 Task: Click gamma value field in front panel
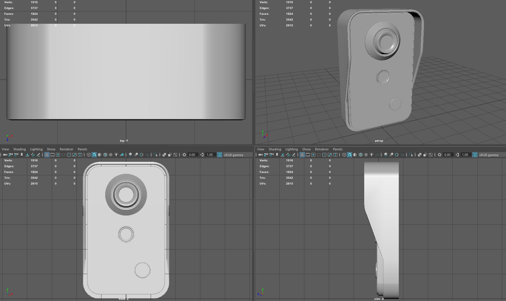tap(210, 155)
